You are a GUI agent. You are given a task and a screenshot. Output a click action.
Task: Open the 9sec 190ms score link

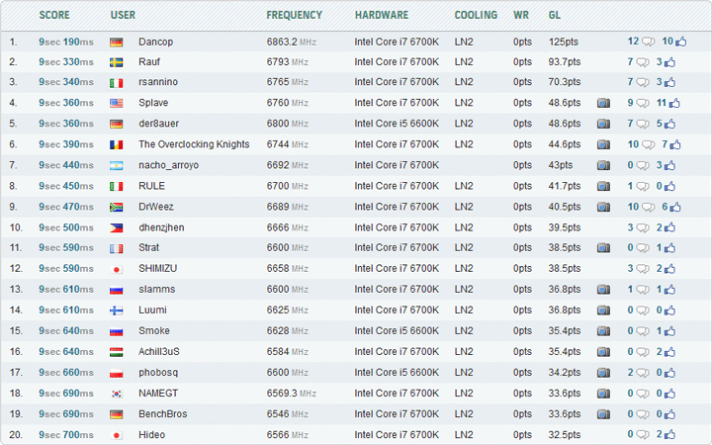coord(66,42)
